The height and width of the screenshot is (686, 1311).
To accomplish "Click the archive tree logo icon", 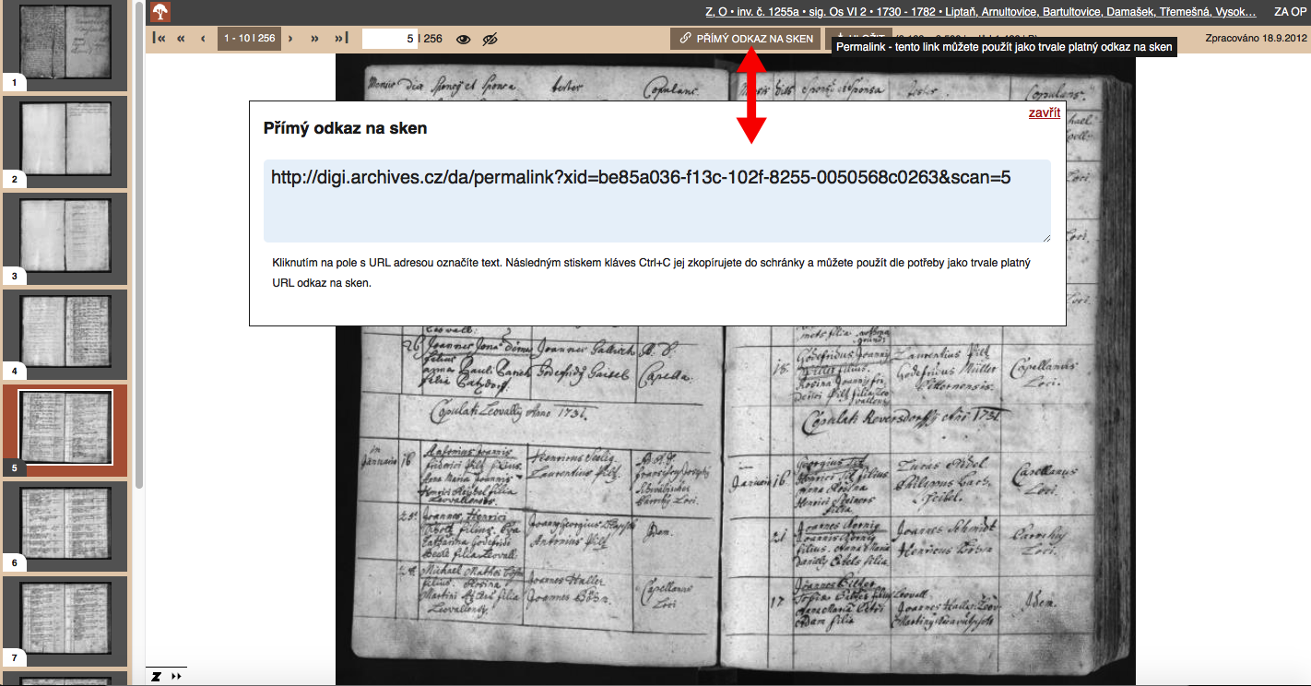I will point(161,12).
